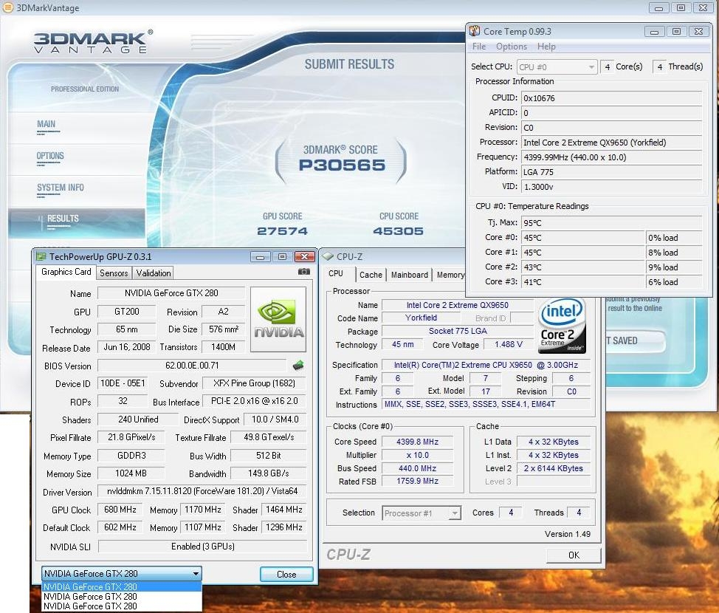719x613 pixels.
Task: Click the Specification field in CPU-Z
Action: point(486,366)
